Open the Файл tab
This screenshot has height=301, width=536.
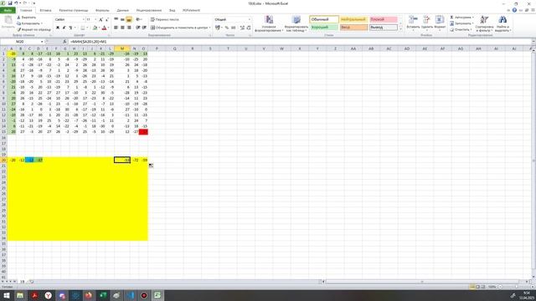8,10
